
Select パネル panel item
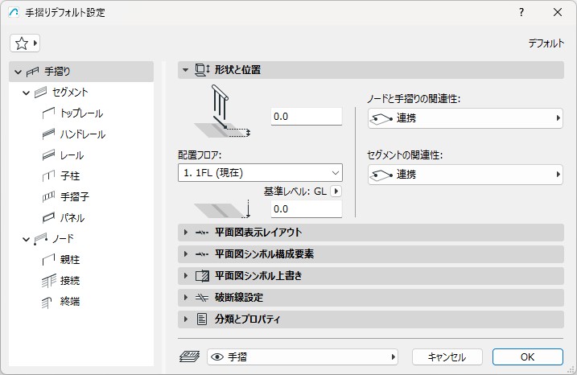tap(72, 217)
